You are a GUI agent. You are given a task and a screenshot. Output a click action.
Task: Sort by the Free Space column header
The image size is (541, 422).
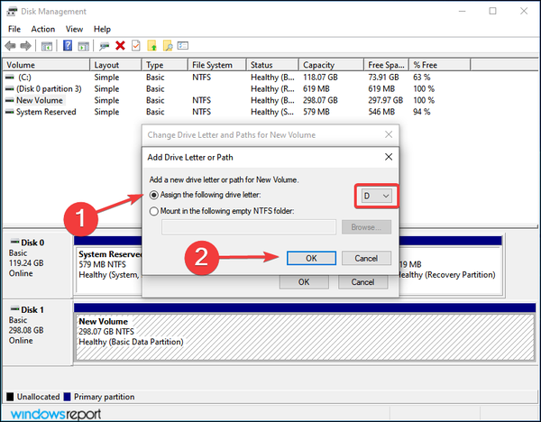pyautogui.click(x=387, y=65)
